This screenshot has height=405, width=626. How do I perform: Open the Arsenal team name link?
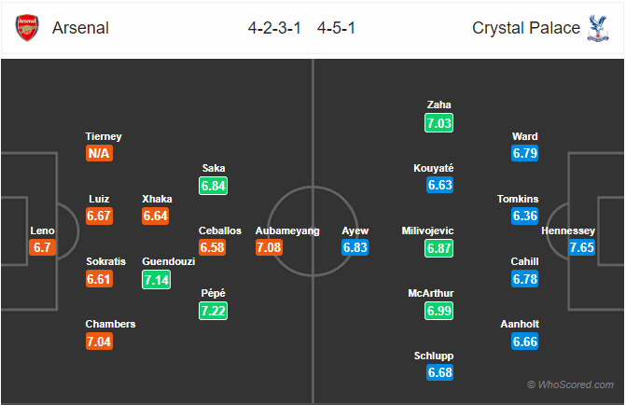80,28
